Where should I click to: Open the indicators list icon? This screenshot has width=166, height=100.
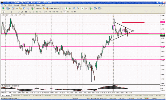90,8
